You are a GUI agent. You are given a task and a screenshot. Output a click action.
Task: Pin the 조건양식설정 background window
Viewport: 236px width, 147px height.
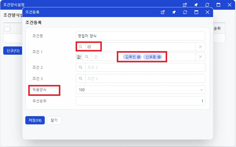(x=196, y=5)
